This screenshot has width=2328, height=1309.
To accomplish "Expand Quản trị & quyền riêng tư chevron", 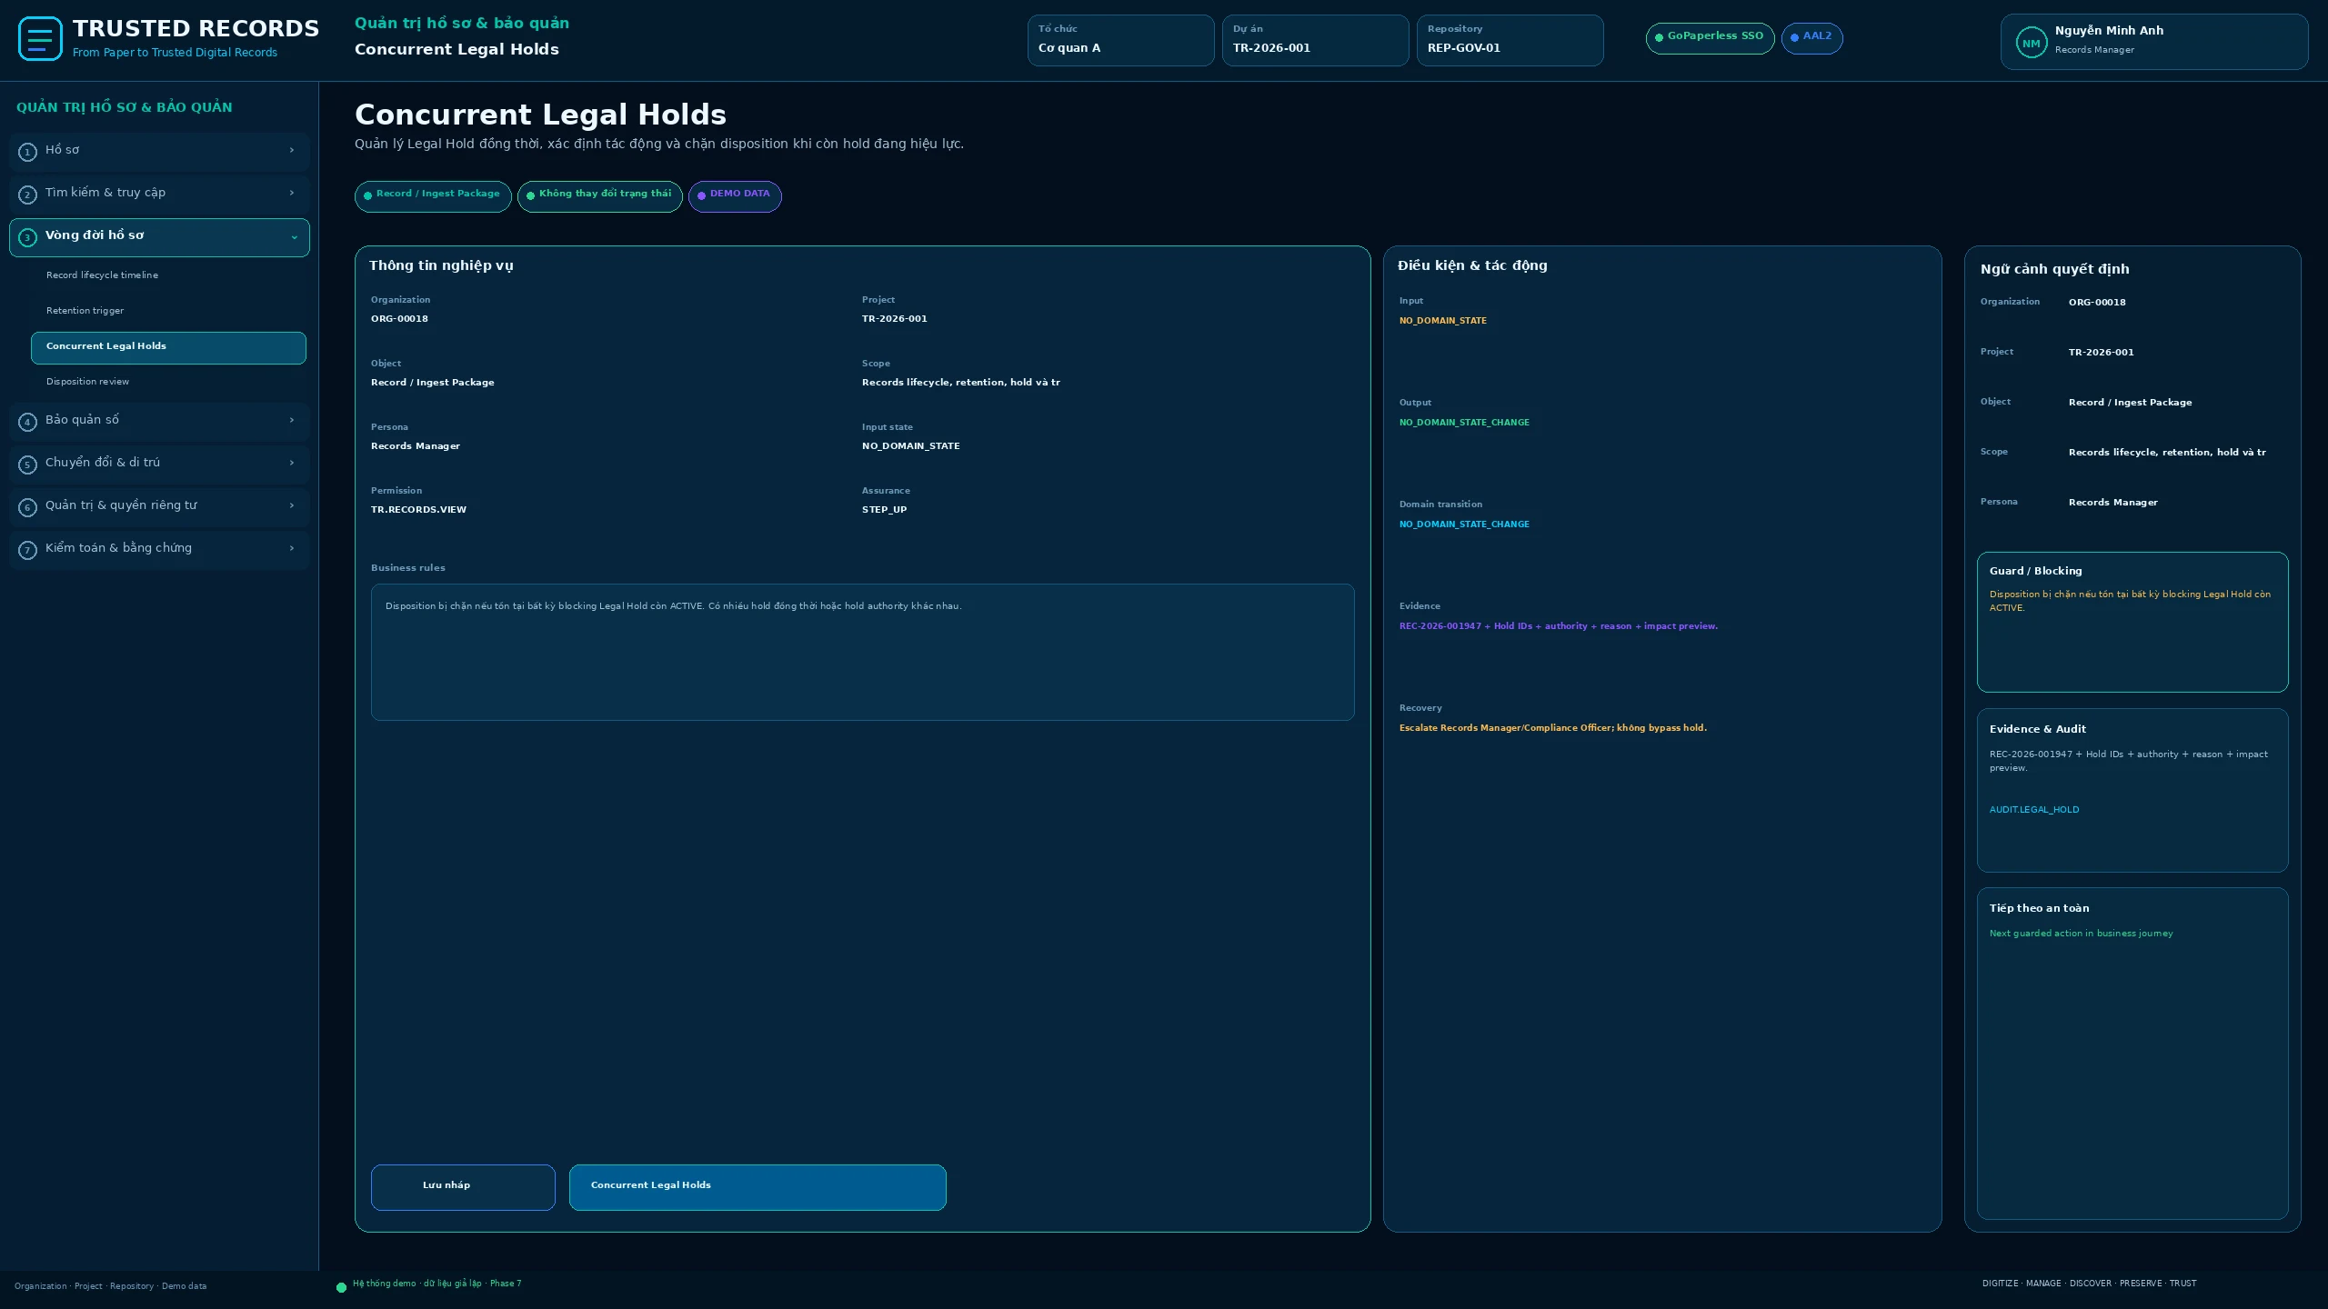I will pyautogui.click(x=292, y=505).
